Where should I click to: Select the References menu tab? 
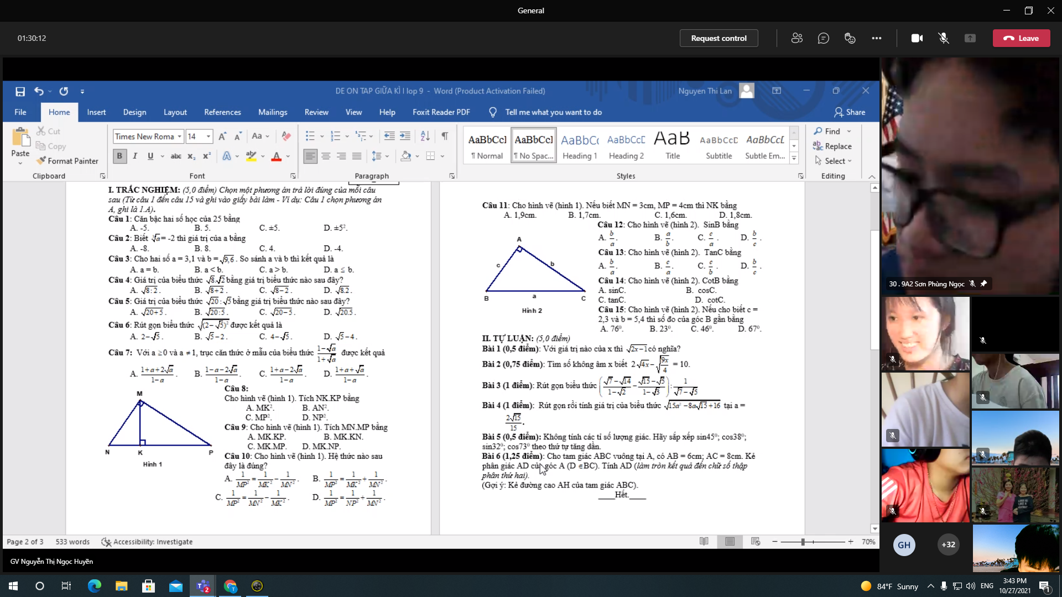tap(222, 112)
